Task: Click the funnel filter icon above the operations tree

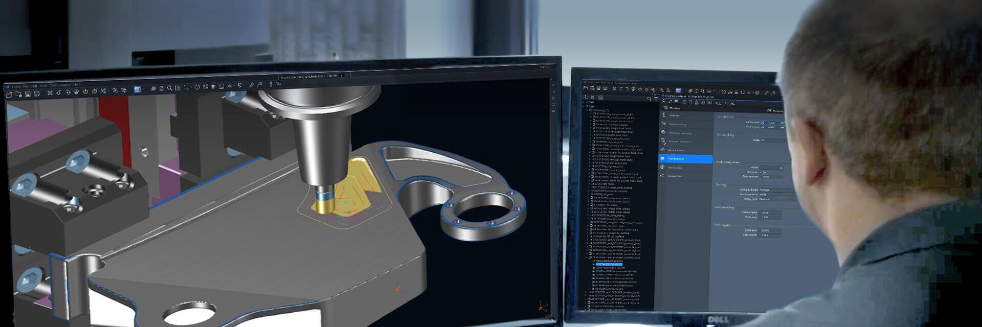Action: pyautogui.click(x=656, y=99)
